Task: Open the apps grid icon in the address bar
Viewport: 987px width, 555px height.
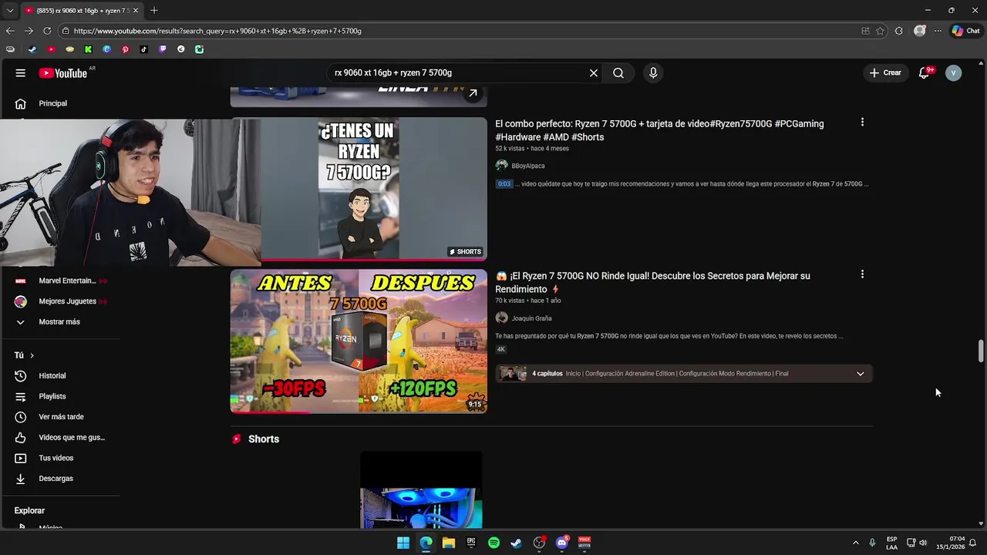Action: (865, 31)
